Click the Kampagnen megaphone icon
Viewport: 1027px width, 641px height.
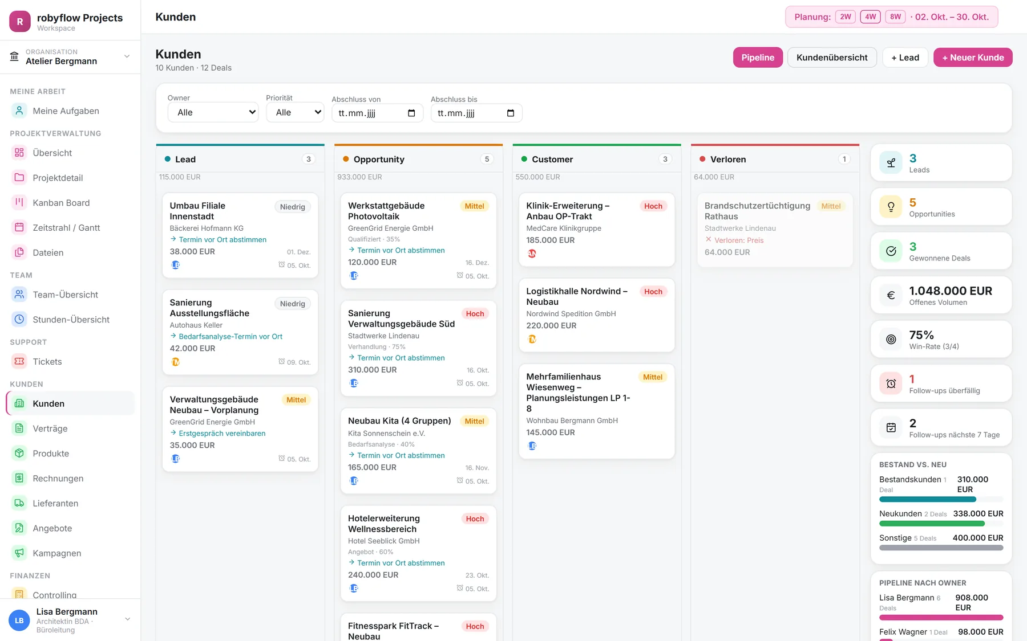[19, 553]
